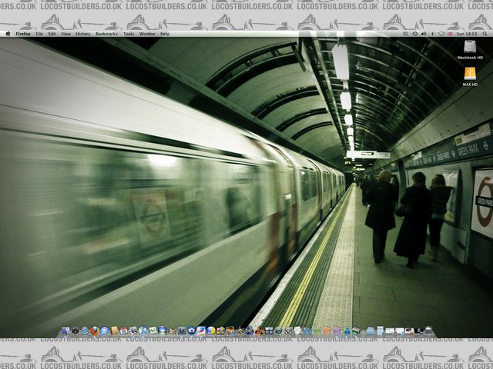Open the light blue folder stack in Dock
Image resolution: width=493 pixels, height=369 pixels.
click(x=370, y=331)
